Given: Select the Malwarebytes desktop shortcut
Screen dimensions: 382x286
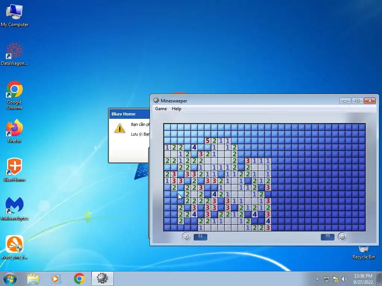Looking at the screenshot, I should [x=15, y=209].
